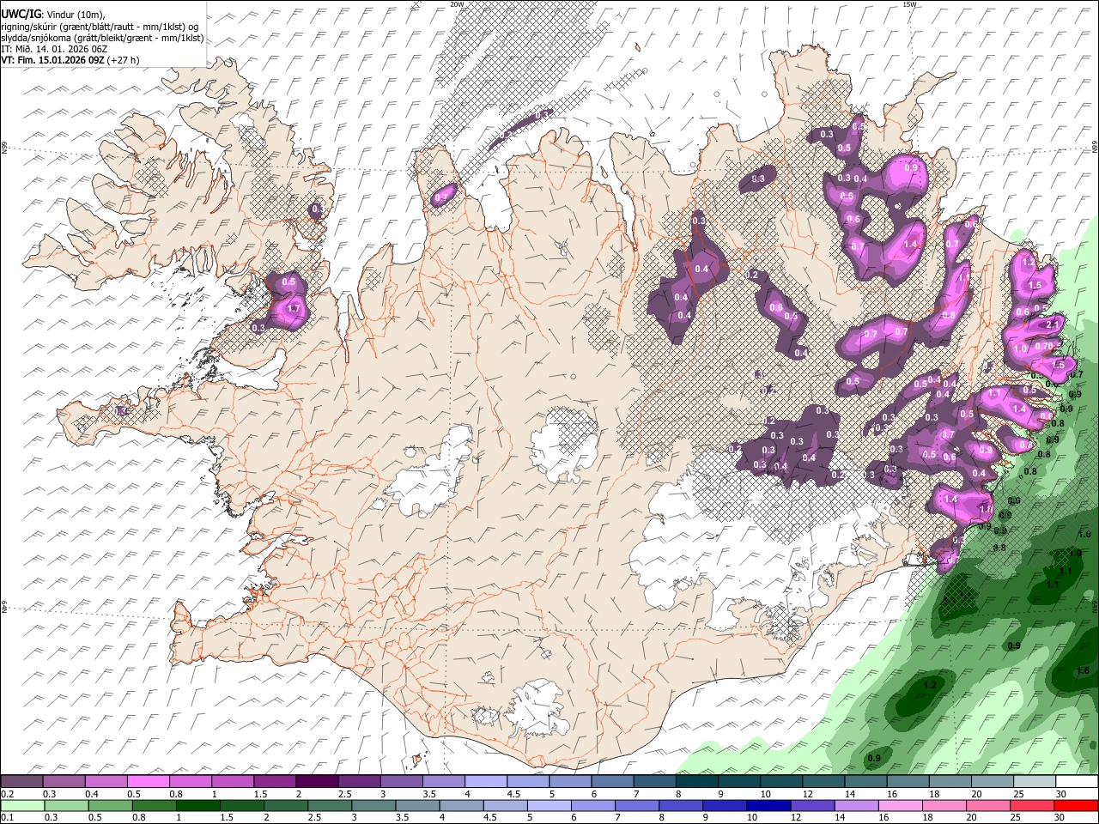
Task: Click the 9 mm royal blue rain legend swatch
Action: [725, 806]
